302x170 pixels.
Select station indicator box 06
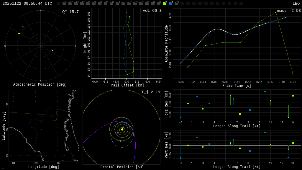[94, 4]
